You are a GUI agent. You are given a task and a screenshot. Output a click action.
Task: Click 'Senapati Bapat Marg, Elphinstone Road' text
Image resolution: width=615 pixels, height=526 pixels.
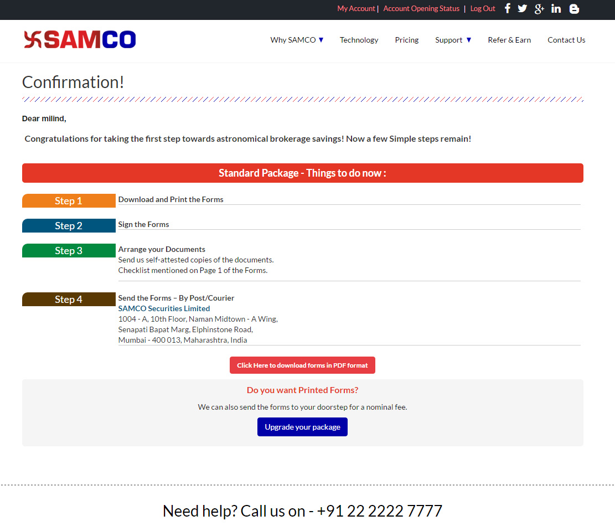(x=185, y=329)
